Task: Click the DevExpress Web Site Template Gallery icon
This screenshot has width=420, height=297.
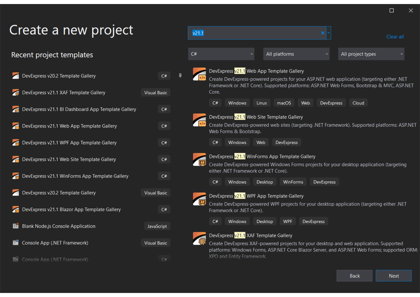Action: (199, 120)
